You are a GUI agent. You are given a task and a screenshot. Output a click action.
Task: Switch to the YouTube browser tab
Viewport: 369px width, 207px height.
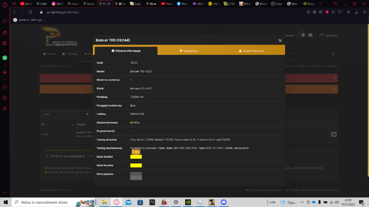[167, 4]
